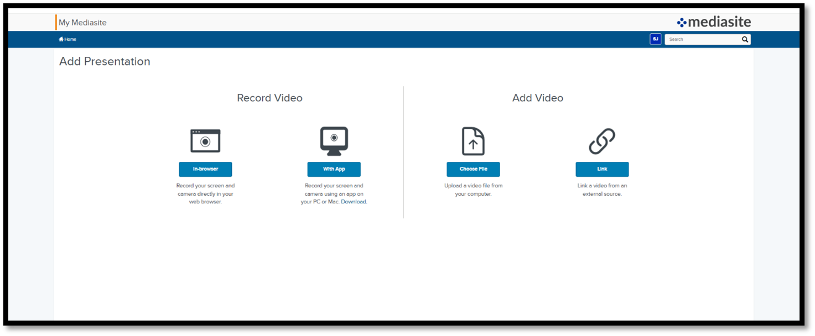815x336 pixels.
Task: Select the Add Video section heading
Action: [x=537, y=98]
